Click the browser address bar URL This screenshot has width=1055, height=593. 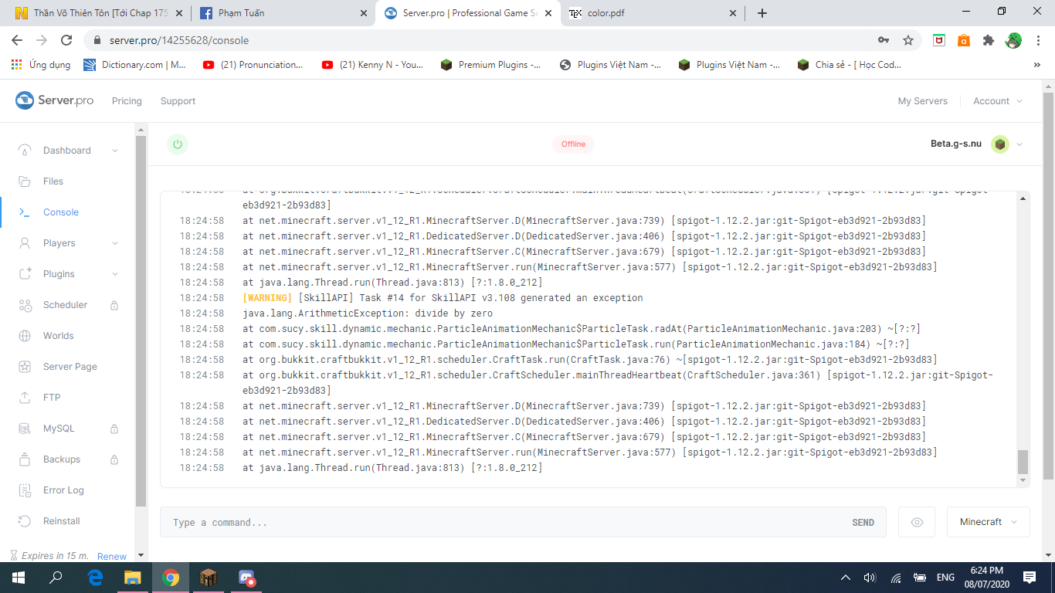click(x=179, y=40)
